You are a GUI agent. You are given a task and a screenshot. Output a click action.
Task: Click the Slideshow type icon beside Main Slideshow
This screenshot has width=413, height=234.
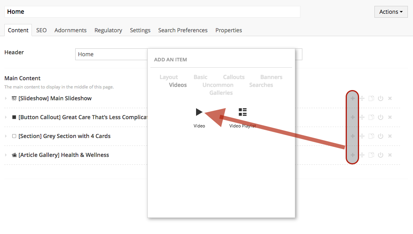(13, 98)
